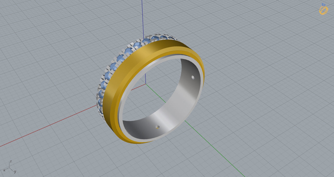Image resolution: width=334 pixels, height=177 pixels.
Task: Click the XYZ axis orientation gizmo
Action: coord(10,167)
